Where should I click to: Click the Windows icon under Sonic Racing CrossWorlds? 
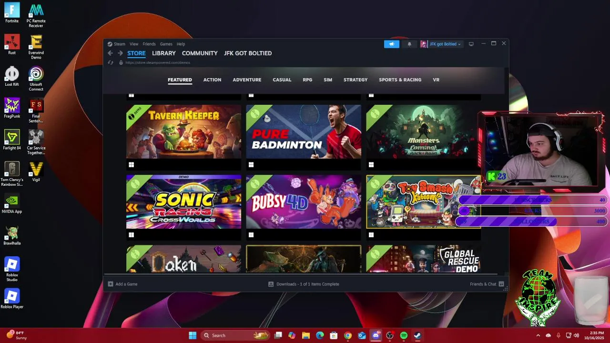click(x=131, y=235)
